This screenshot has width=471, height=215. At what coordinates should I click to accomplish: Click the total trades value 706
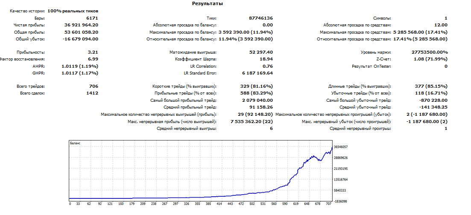(x=94, y=86)
